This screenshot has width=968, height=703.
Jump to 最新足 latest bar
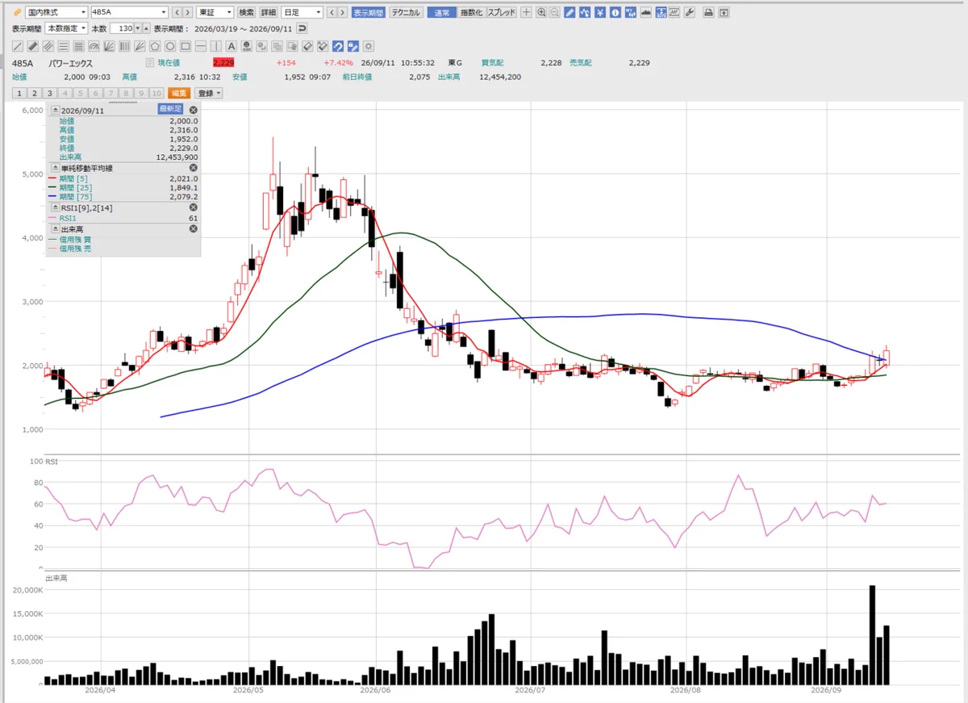pyautogui.click(x=170, y=109)
